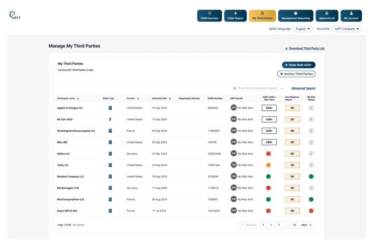
Task: Open the English language dropdown
Action: coord(303,29)
